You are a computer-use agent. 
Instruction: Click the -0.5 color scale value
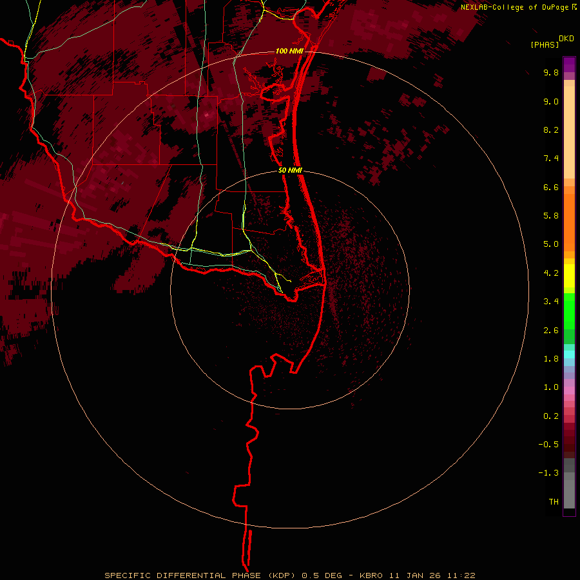pyautogui.click(x=548, y=445)
